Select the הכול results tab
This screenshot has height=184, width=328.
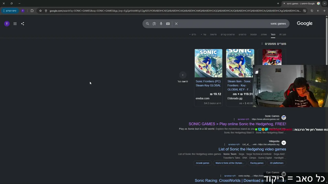click(x=273, y=34)
